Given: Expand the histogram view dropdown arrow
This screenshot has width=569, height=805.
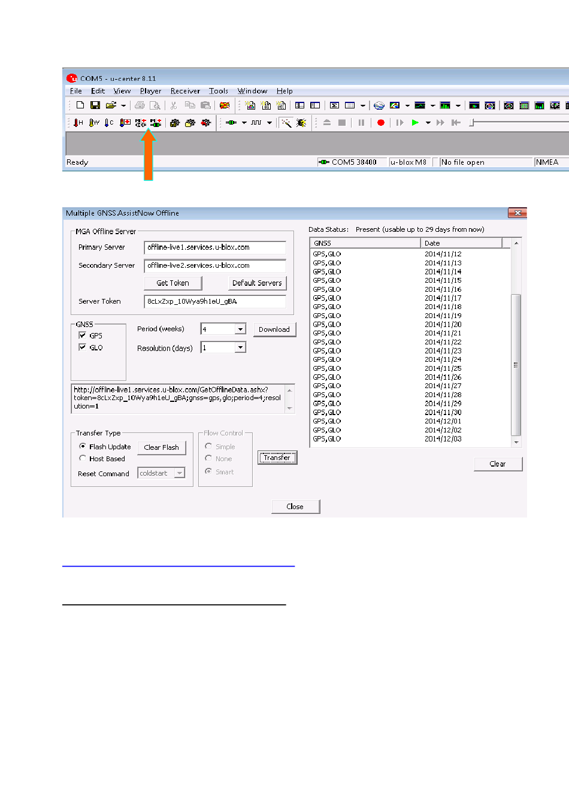Looking at the screenshot, I should coord(458,105).
